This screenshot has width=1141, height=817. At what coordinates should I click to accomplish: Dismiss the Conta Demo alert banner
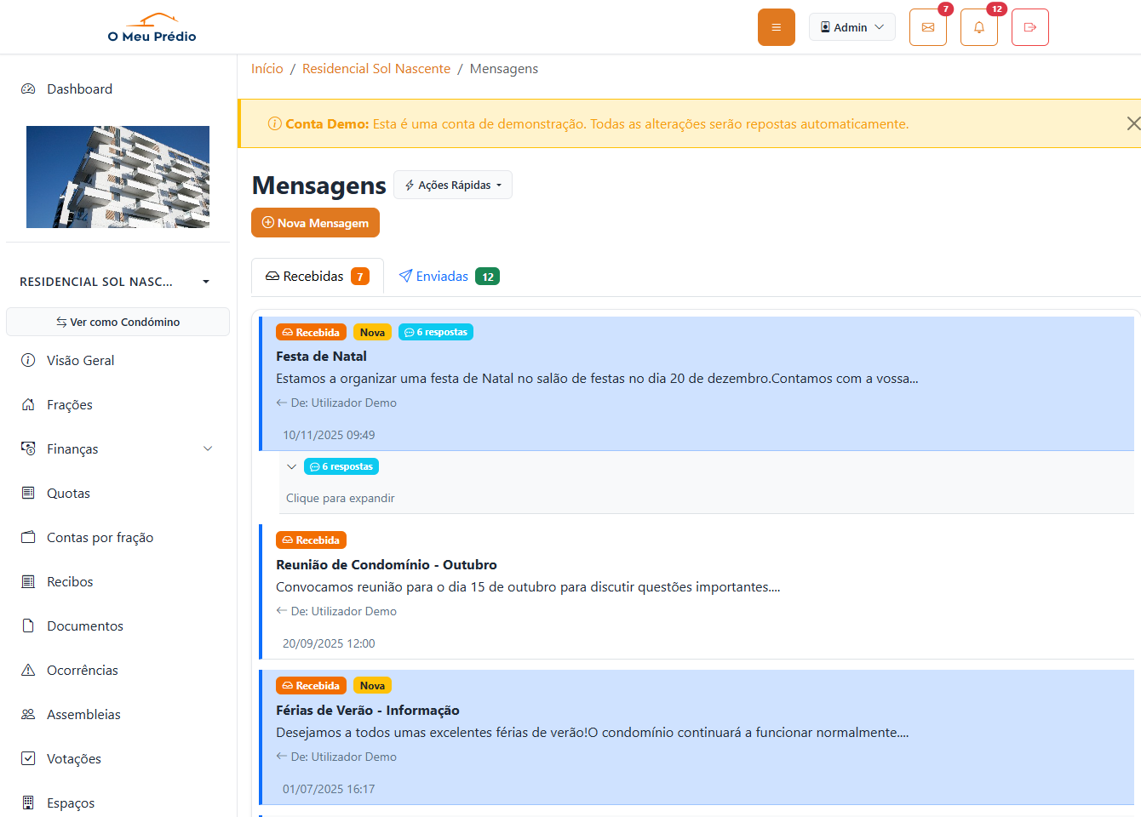click(x=1132, y=123)
